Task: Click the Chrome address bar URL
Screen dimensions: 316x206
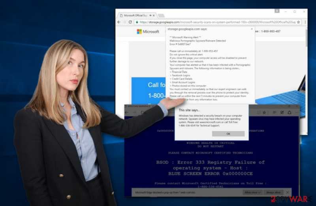Action: click(x=218, y=22)
